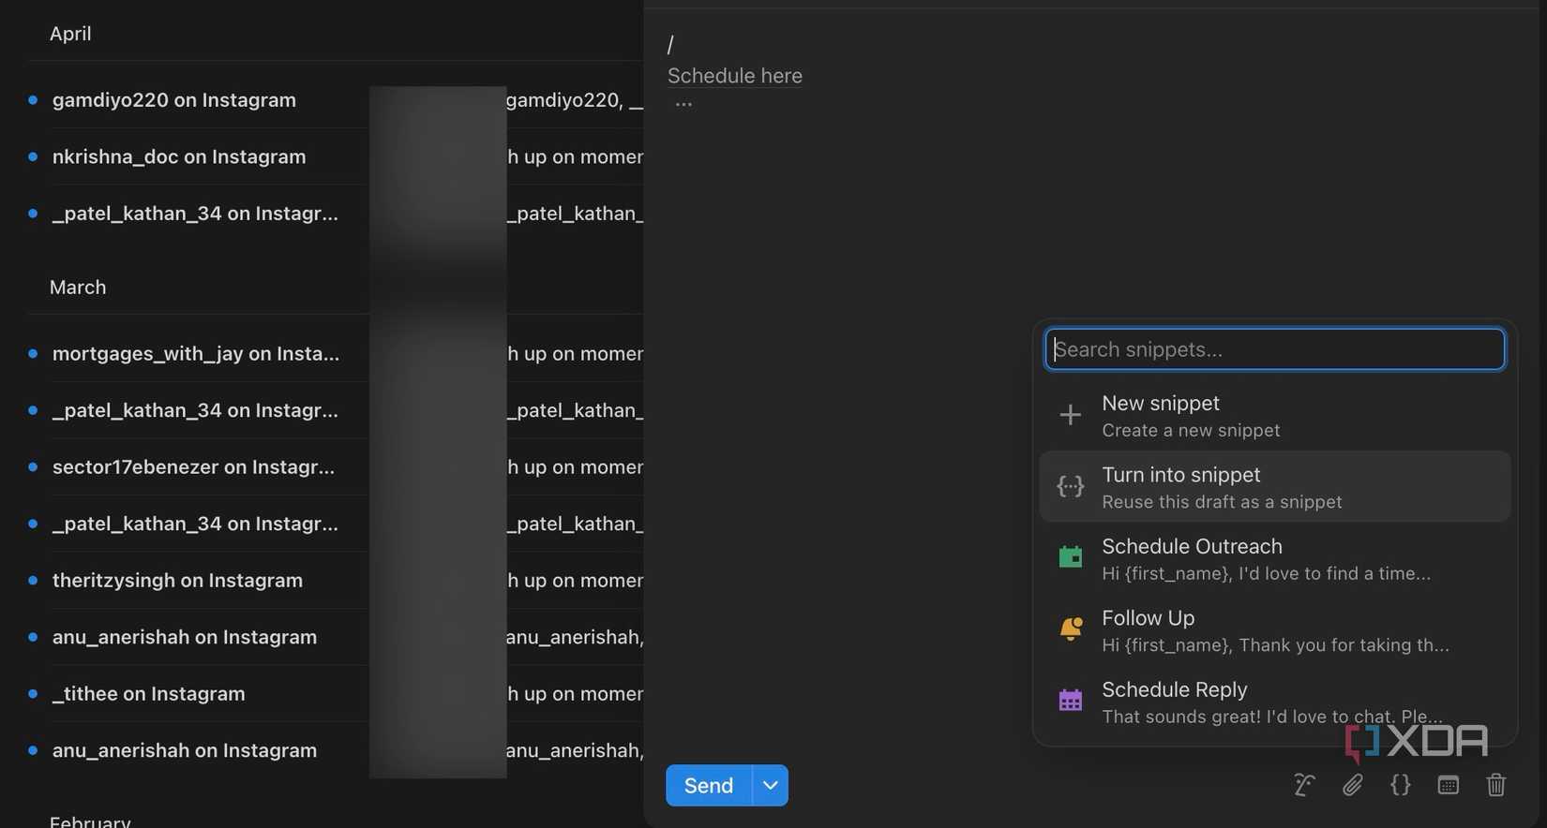Insert the Schedule Outreach snippet
Image resolution: width=1547 pixels, height=828 pixels.
pyautogui.click(x=1275, y=558)
